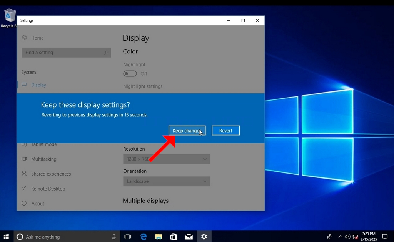Image resolution: width=394 pixels, height=242 pixels.
Task: Select About in the sidebar
Action: click(x=38, y=203)
